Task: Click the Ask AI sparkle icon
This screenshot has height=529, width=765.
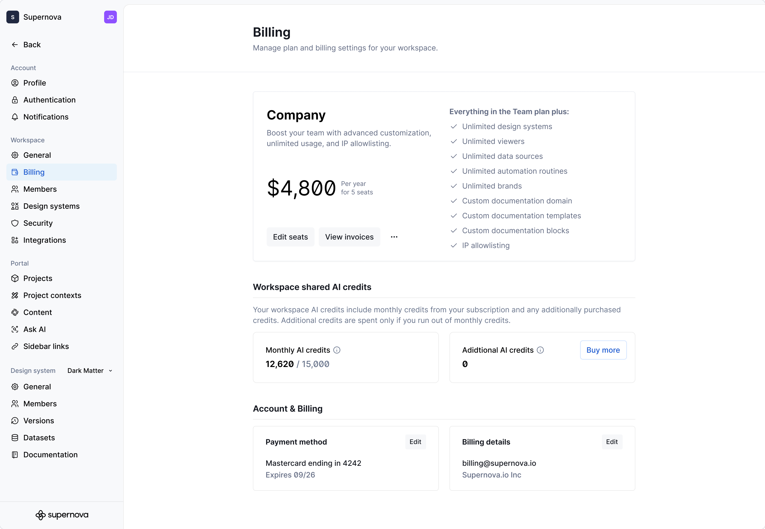Action: (x=15, y=329)
